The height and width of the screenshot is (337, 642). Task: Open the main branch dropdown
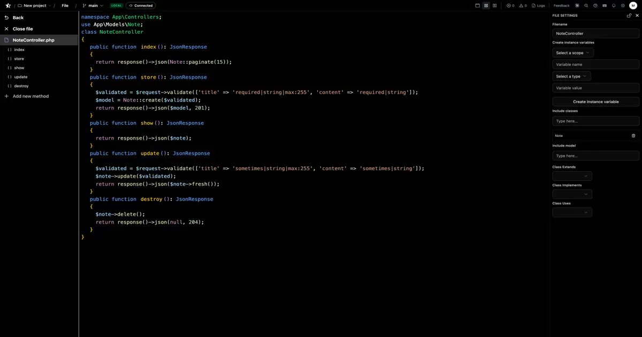tap(93, 5)
